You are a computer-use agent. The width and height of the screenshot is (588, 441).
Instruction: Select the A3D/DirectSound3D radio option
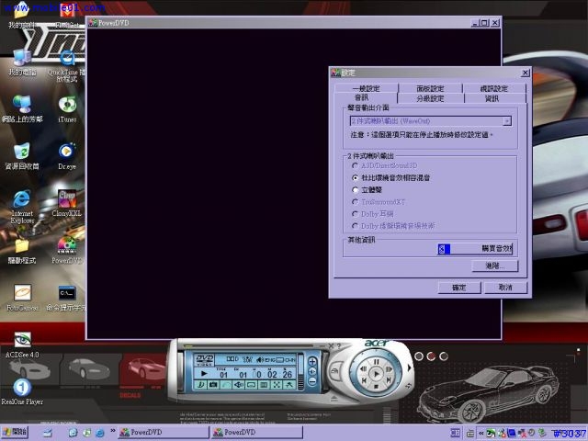point(385,165)
